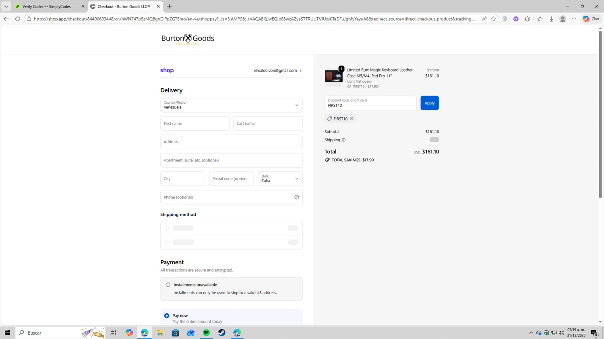Open the purple extension icon in toolbar
604x339 pixels.
pos(516,19)
